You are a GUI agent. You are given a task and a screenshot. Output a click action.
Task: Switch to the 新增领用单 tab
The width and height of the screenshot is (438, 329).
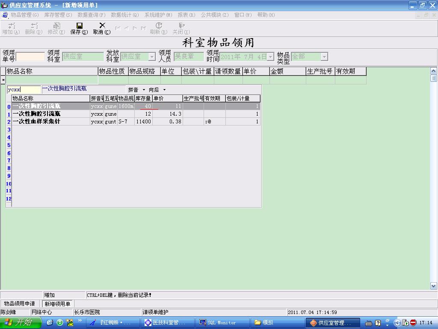click(58, 304)
